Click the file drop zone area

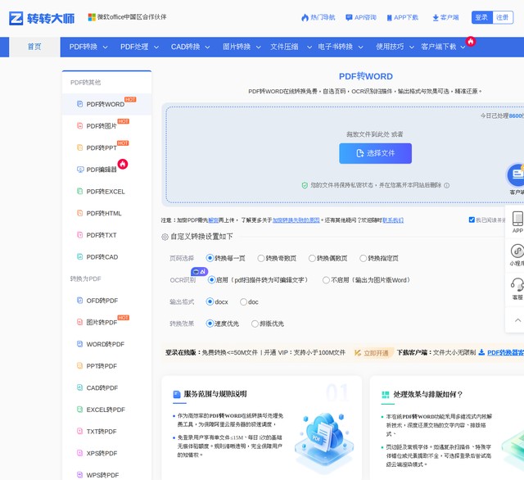tap(345, 155)
